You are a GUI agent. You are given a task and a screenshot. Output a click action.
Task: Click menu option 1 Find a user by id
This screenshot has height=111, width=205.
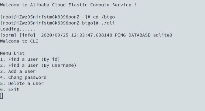(x=30, y=59)
